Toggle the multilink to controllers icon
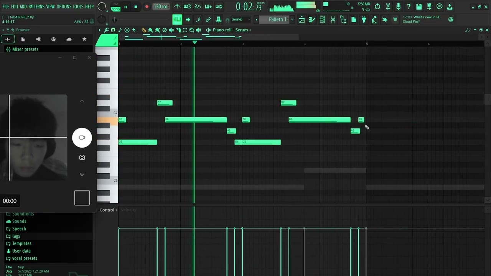The width and height of the screenshot is (491, 276). 208,20
